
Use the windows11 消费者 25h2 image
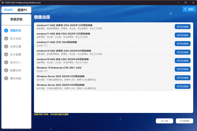[182, 27]
